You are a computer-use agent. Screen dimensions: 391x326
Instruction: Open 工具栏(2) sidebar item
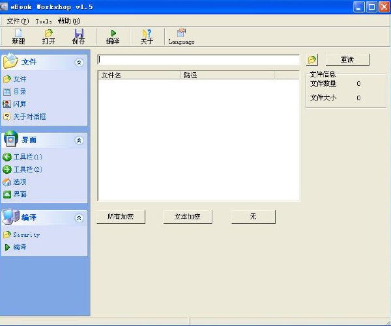[x=22, y=169]
